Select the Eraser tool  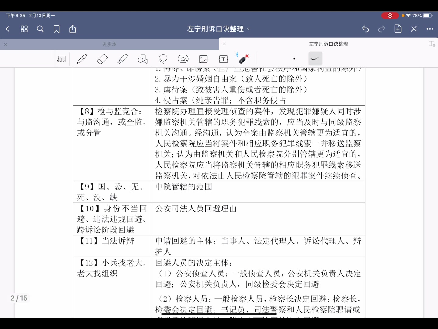pos(103,59)
